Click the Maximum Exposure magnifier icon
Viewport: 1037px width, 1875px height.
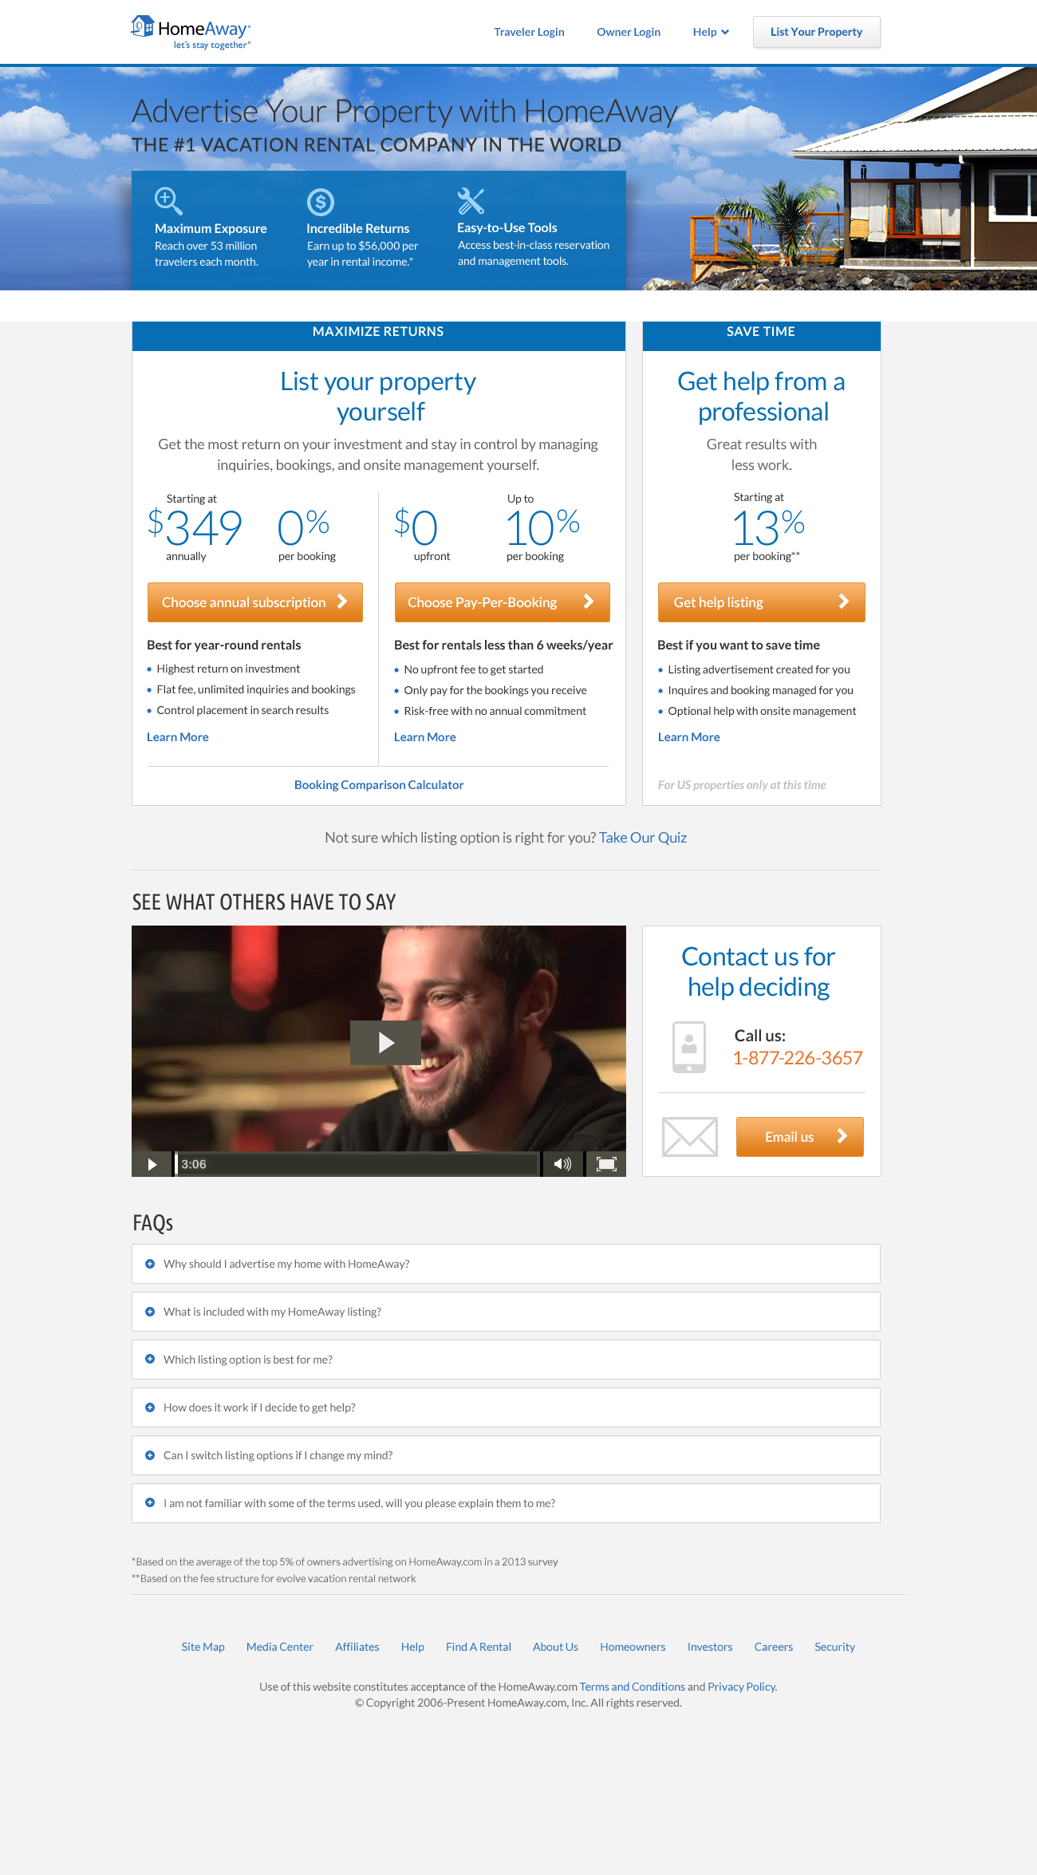coord(168,200)
